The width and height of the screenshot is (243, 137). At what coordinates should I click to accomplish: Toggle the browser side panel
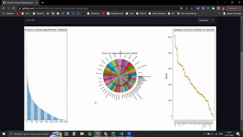pyautogui.click(x=218, y=8)
